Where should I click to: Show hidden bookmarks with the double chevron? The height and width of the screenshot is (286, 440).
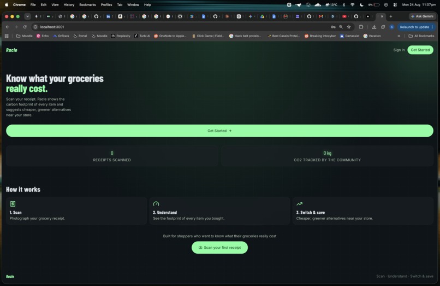[x=399, y=36]
